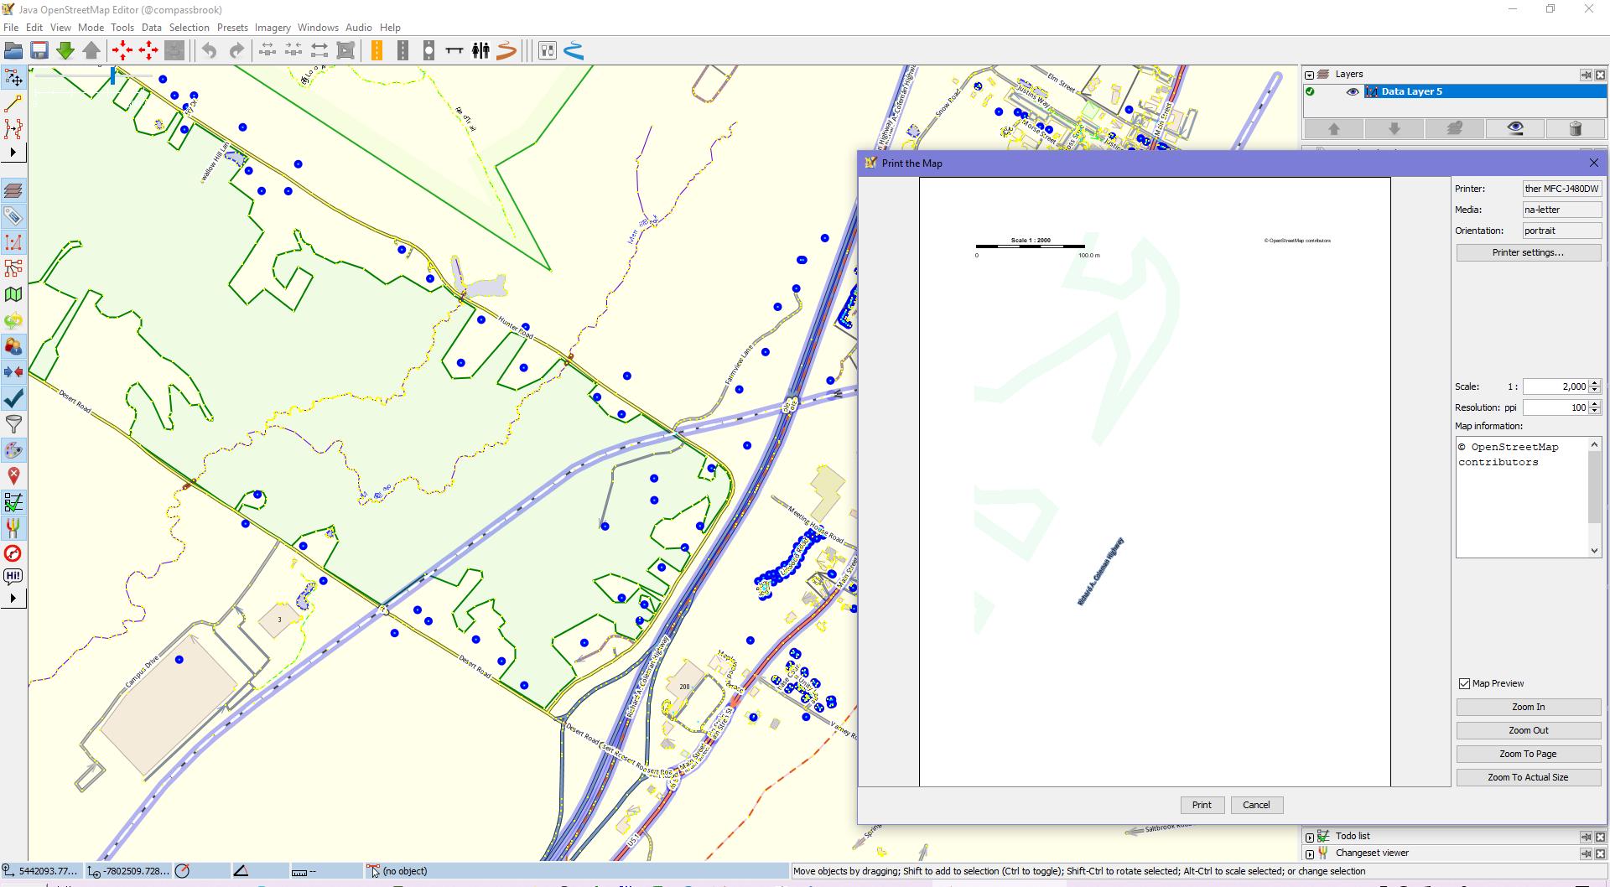This screenshot has width=1610, height=887.
Task: Toggle the Validation results checkmark icon
Action: pos(13,398)
